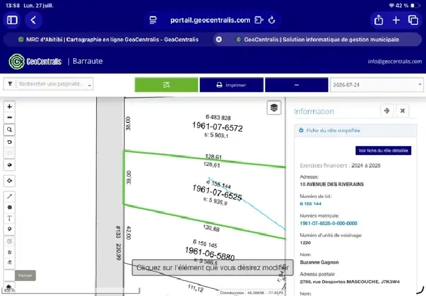This screenshot has height=296, width=426.
Task: Zoom out of the map
Action: click(10, 118)
